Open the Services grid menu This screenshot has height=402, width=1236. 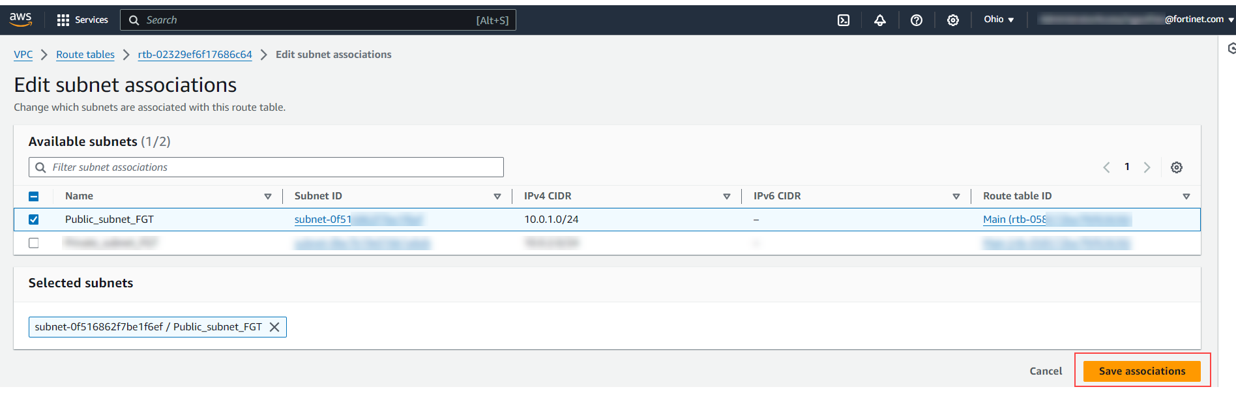pyautogui.click(x=63, y=20)
